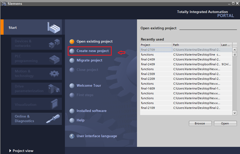Click the 9/24/... last-modified date cell
This screenshot has height=154, width=240.
pyautogui.click(x=226, y=64)
